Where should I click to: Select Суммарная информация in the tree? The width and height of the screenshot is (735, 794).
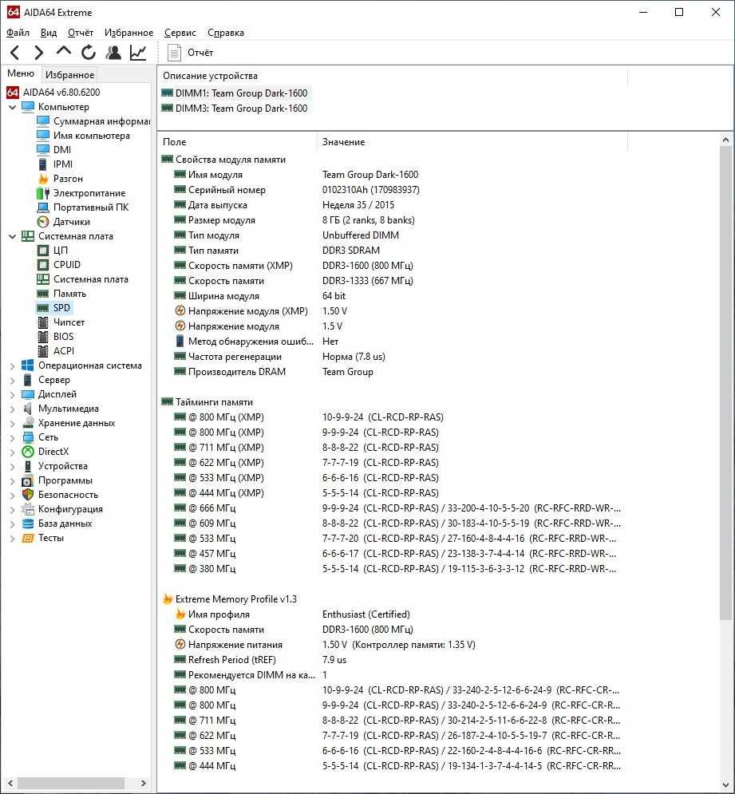coord(102,121)
